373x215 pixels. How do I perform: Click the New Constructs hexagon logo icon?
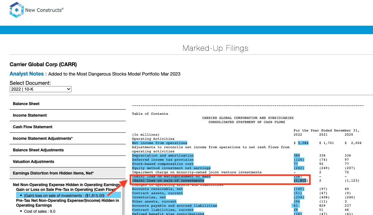16,10
